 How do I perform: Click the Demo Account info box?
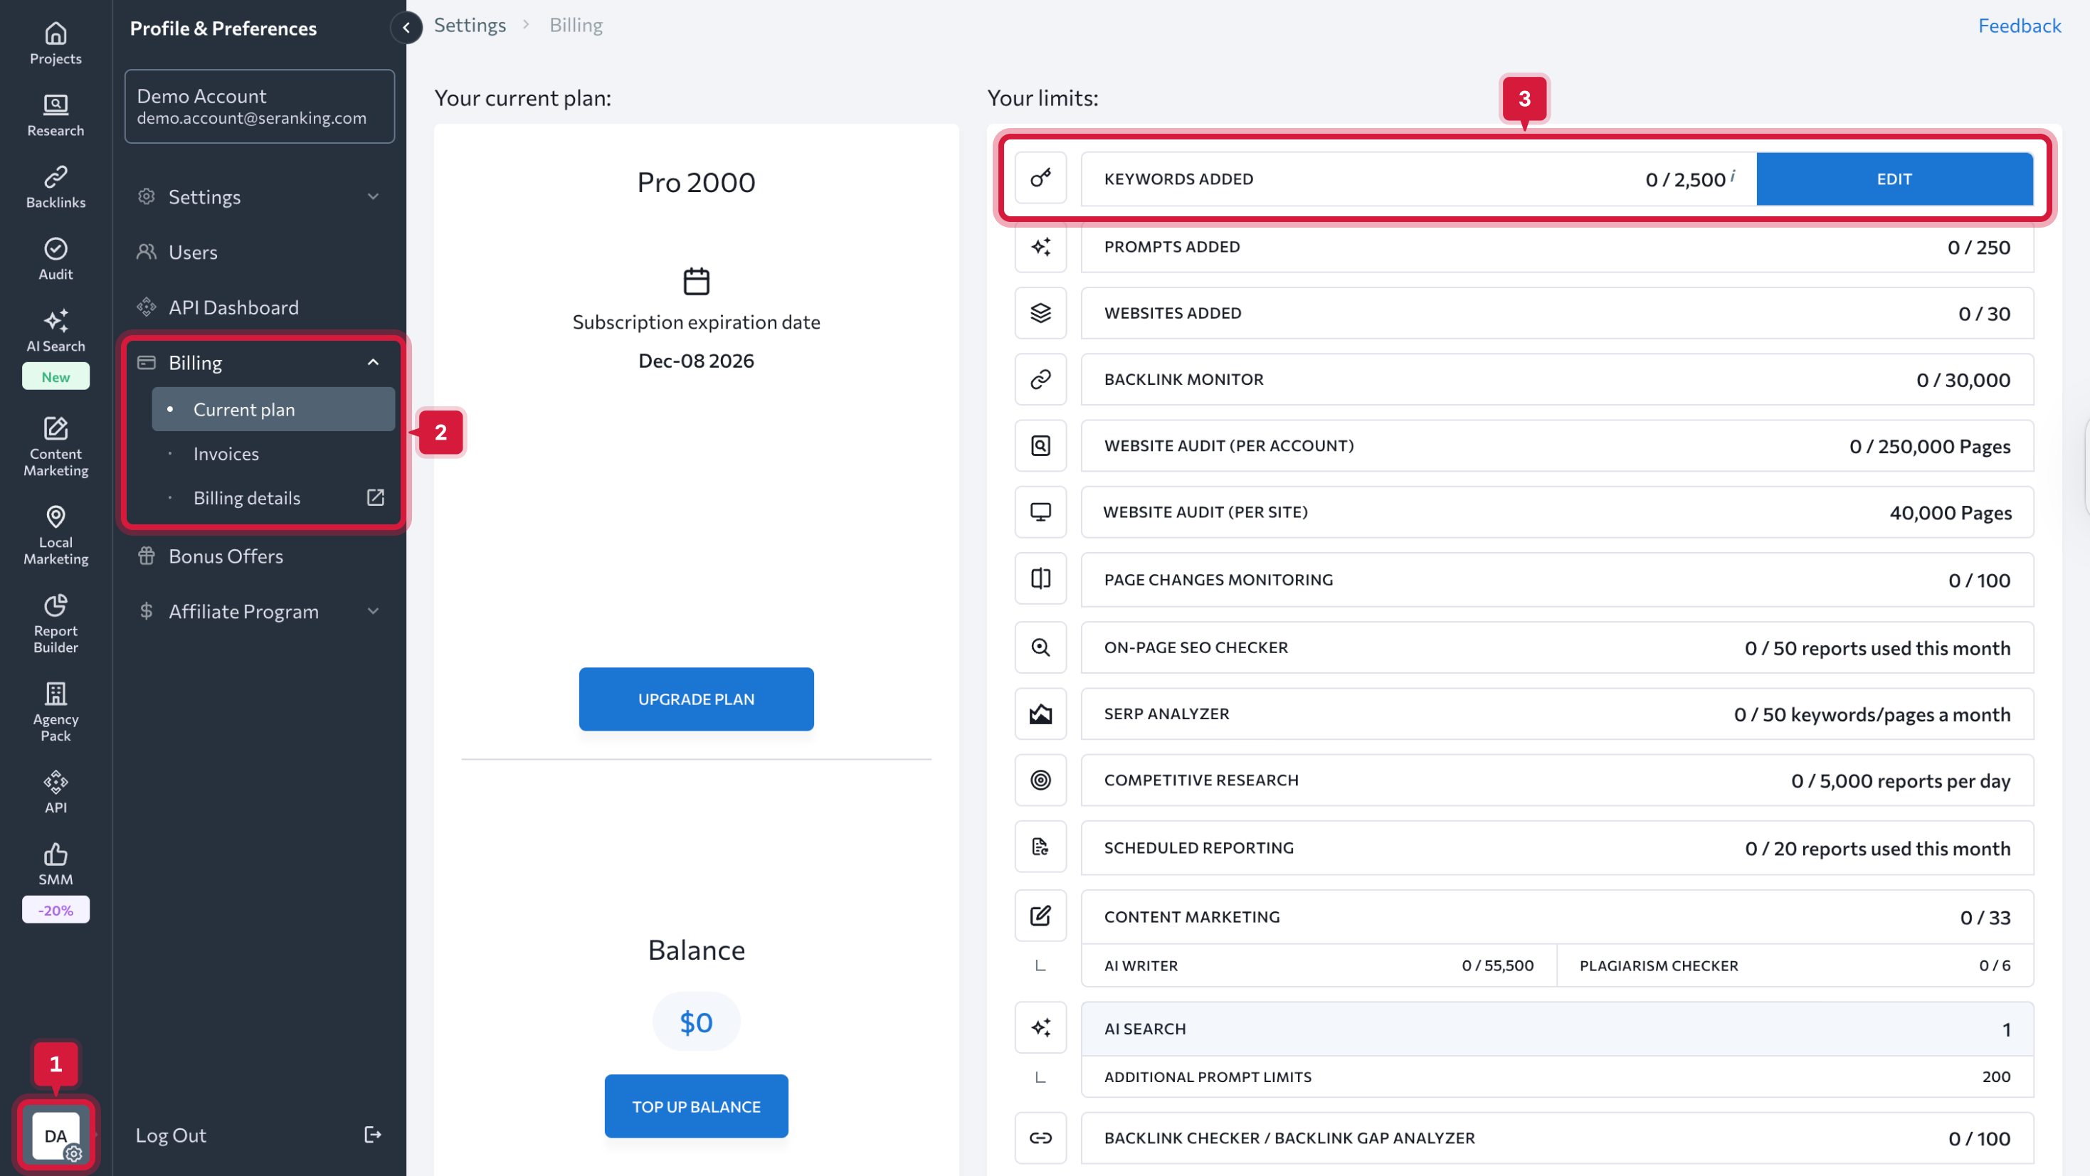coord(260,106)
